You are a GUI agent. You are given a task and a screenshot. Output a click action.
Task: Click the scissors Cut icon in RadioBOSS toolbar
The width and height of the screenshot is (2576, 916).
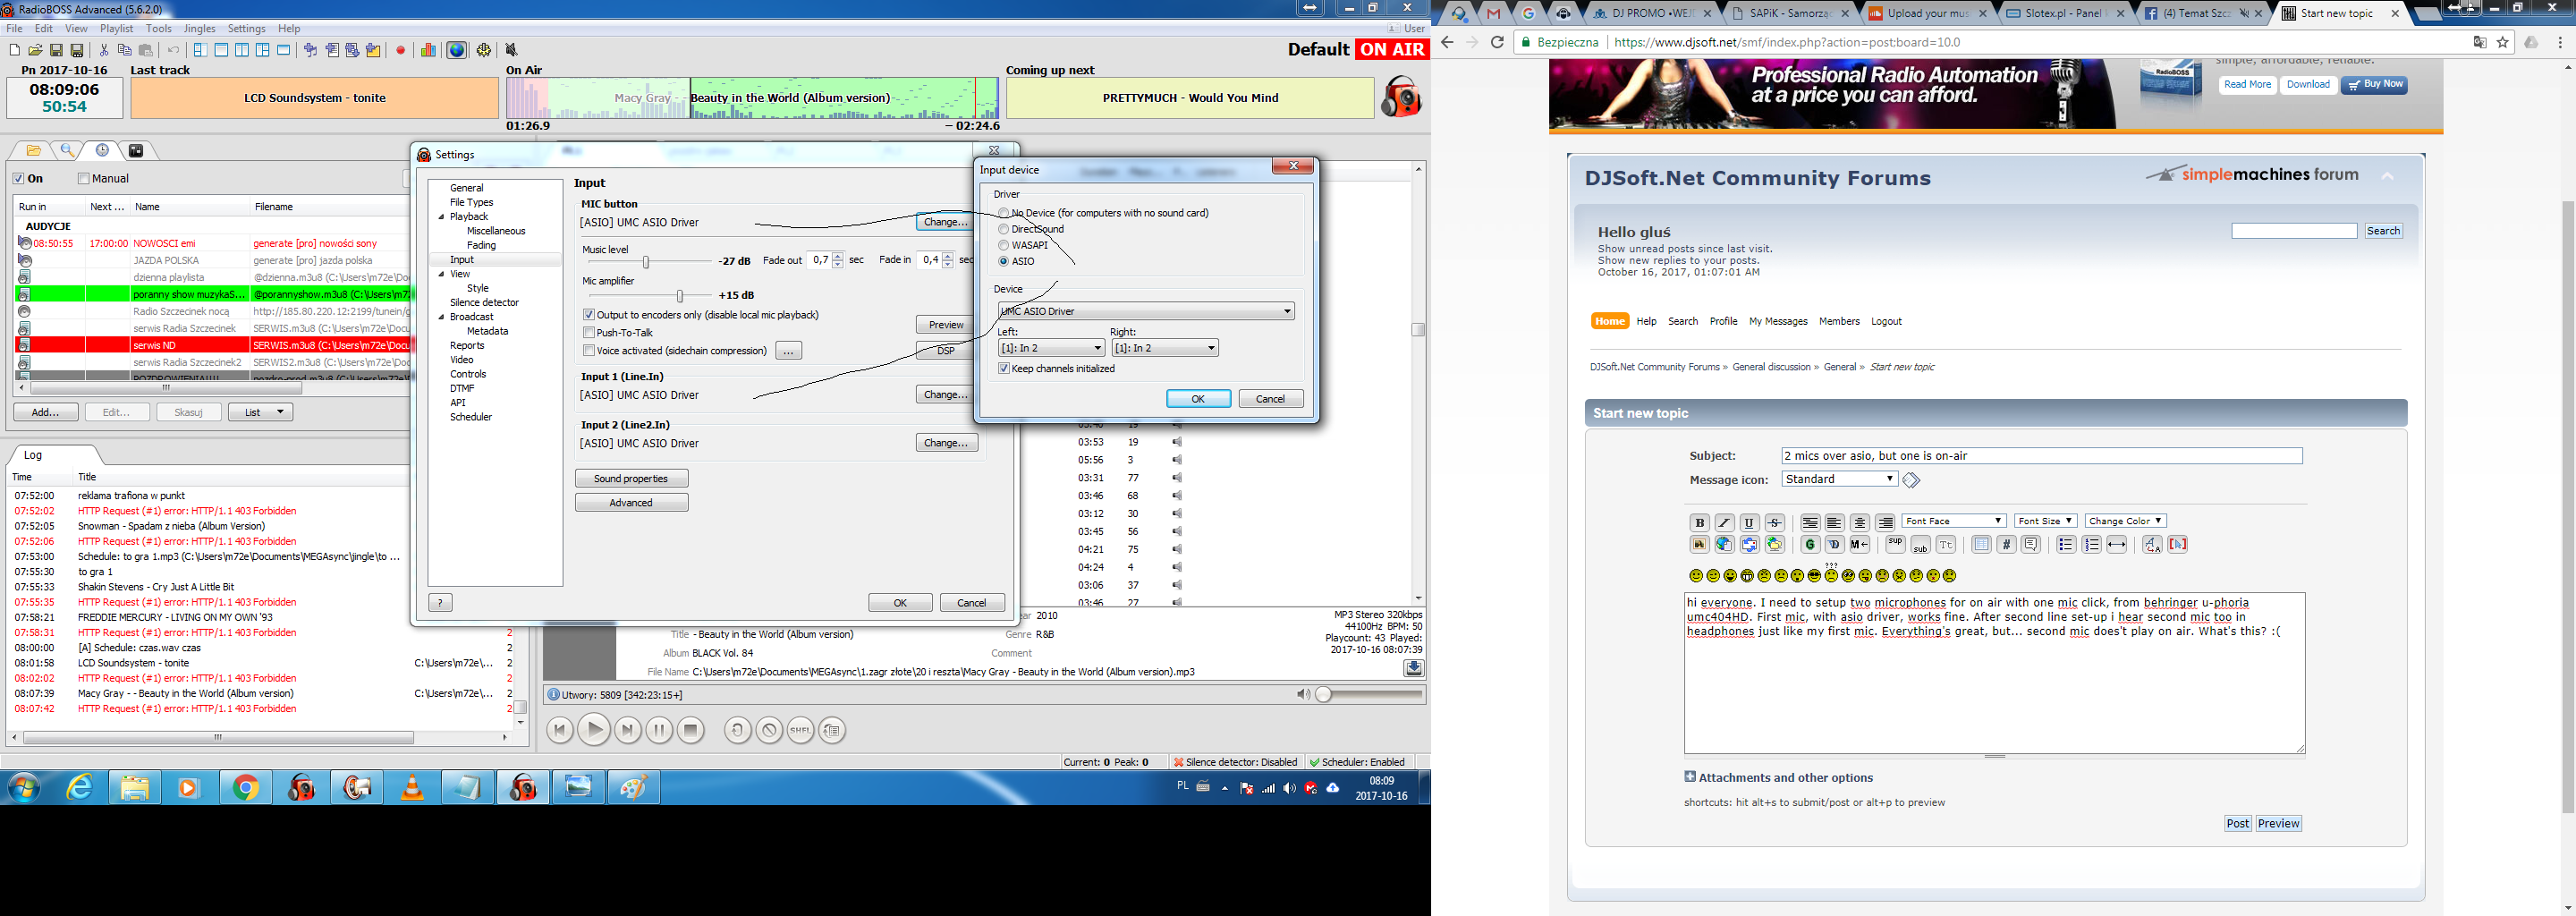pyautogui.click(x=104, y=50)
